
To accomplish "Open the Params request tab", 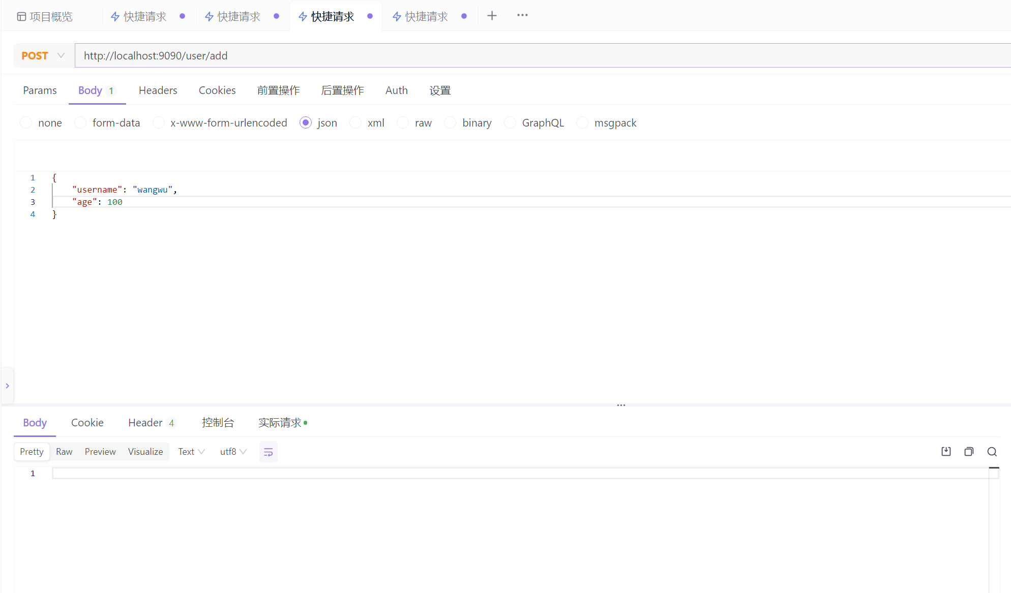I will click(40, 90).
